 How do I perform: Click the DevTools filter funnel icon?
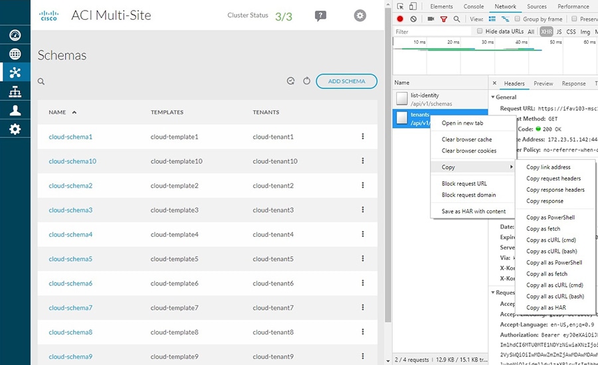[x=444, y=19]
